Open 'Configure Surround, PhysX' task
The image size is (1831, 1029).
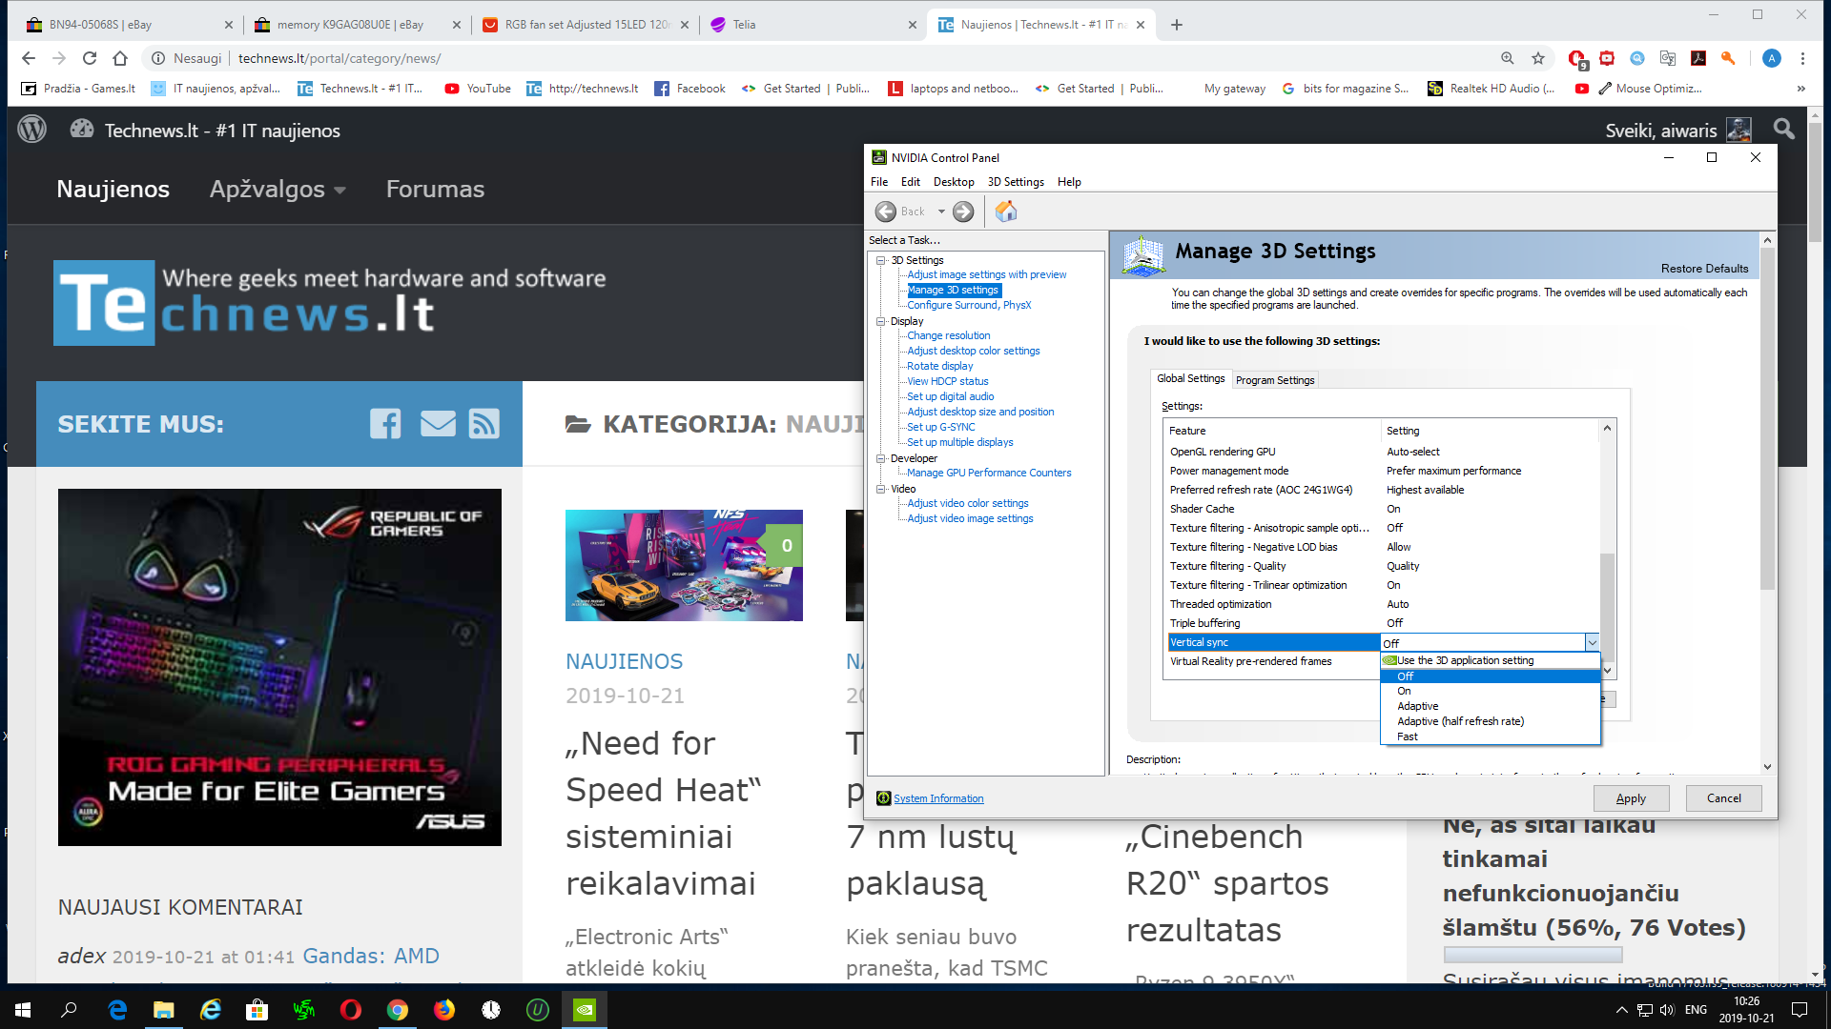969,305
